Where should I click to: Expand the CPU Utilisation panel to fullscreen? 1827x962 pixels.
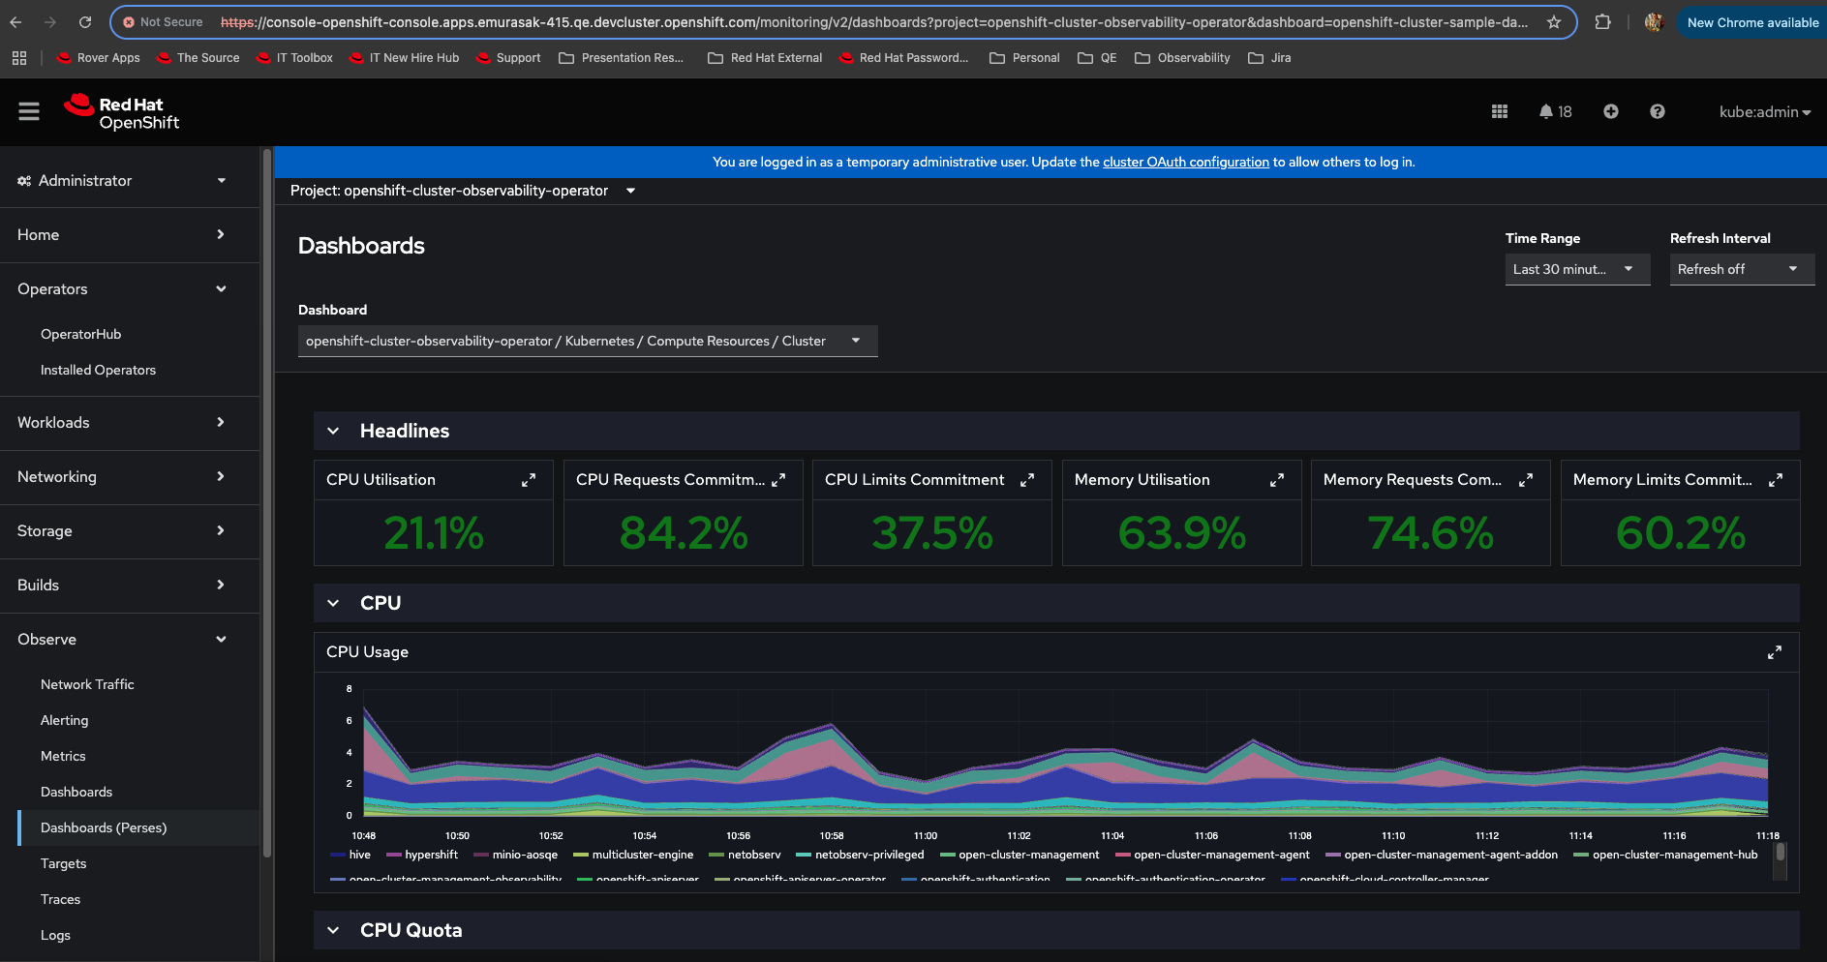pyautogui.click(x=529, y=480)
